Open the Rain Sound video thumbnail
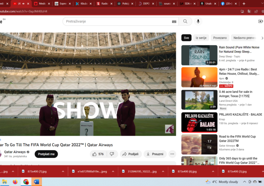Viewport: 264px width, 186px height. (x=199, y=55)
